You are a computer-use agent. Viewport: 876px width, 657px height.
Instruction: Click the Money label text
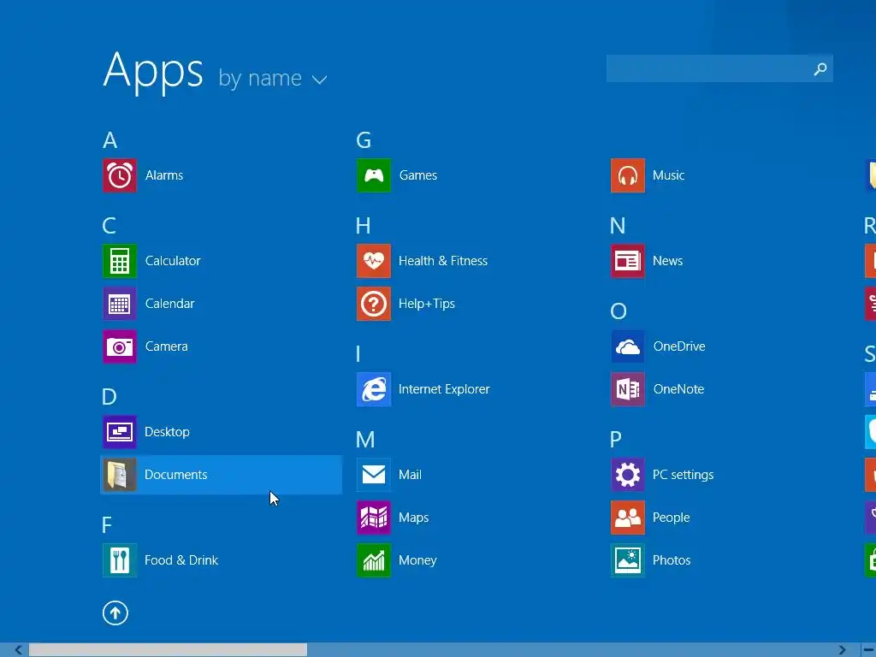pyautogui.click(x=417, y=560)
